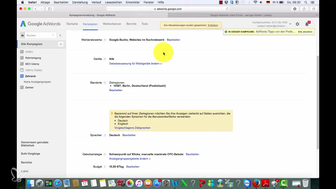Open the Berichte tab in top navigation

coord(131,24)
